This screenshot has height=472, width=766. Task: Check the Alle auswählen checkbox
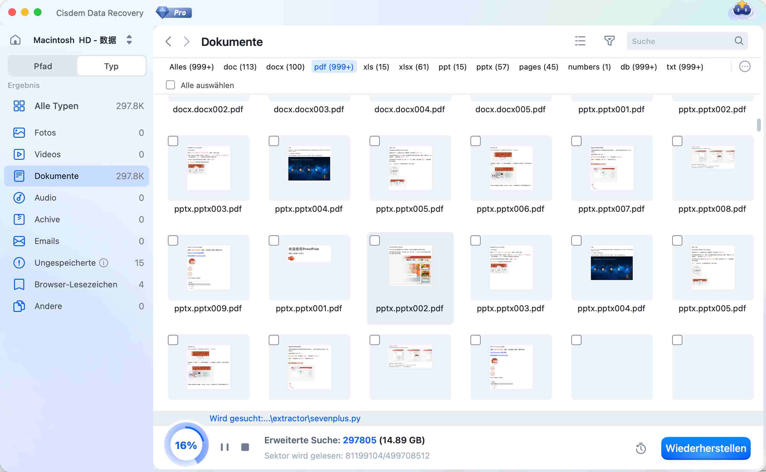point(170,85)
